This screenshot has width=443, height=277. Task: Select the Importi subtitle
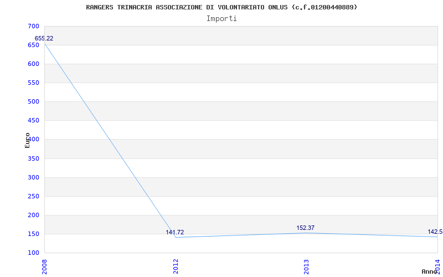point(221,19)
